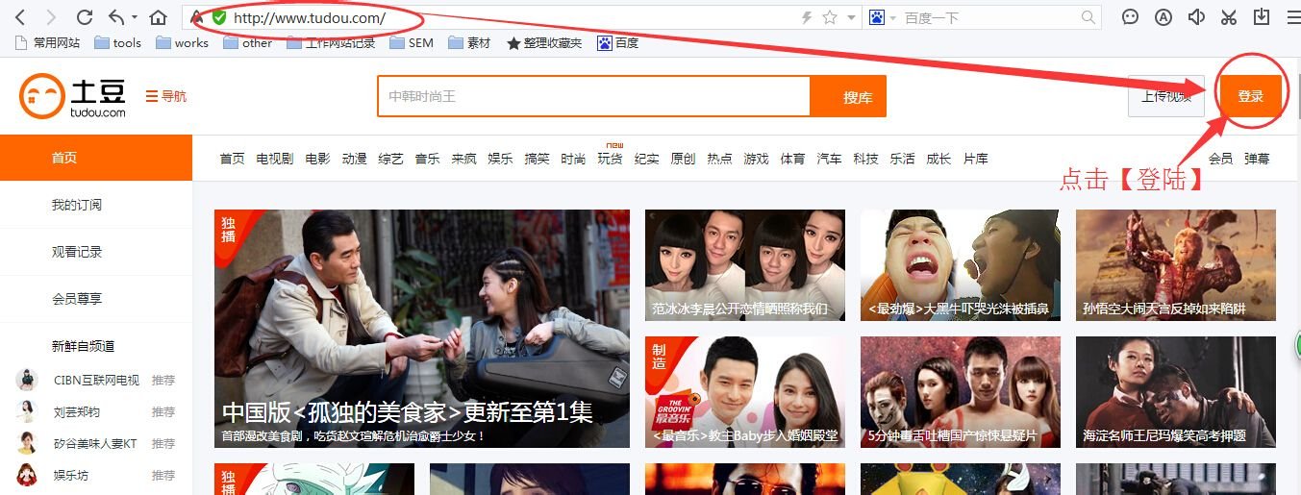Open 海淀名师王尼玛 video thumbnail

point(1176,392)
